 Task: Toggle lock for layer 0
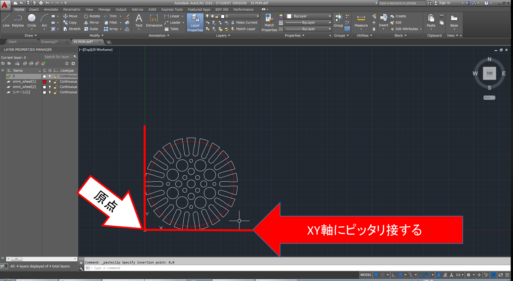tap(55, 76)
